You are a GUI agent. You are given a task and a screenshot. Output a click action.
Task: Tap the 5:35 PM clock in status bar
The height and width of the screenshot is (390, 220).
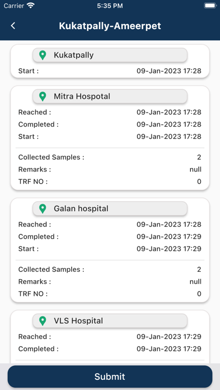110,6
